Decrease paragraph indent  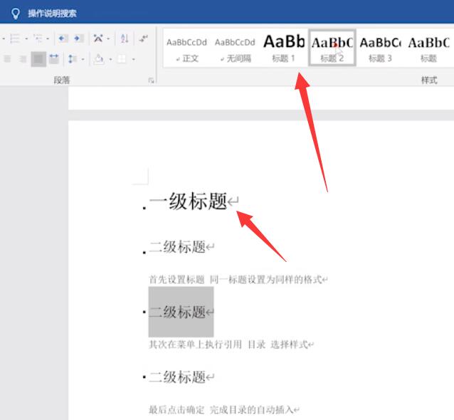tap(63, 38)
